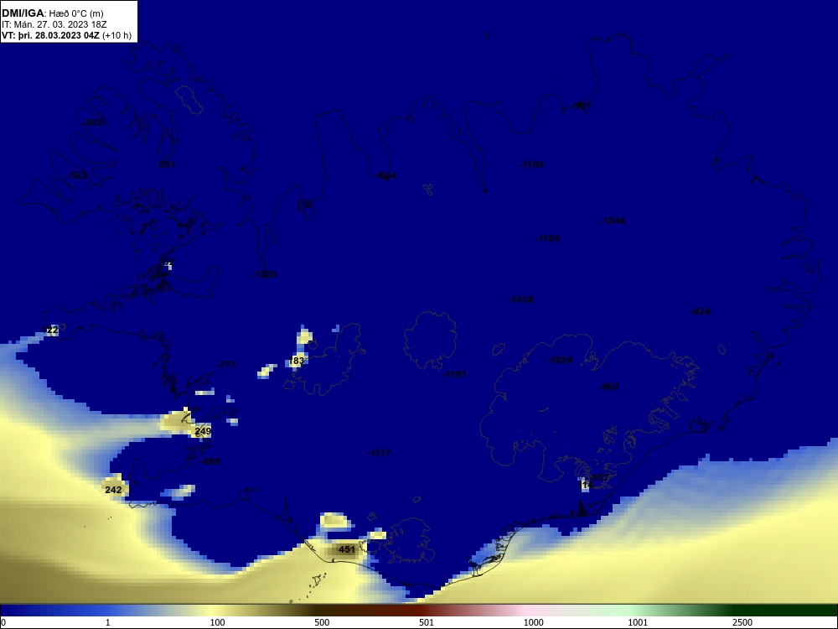Click the -1024 value on the glacier
Viewport: 838px width, 629px height.
(x=560, y=360)
